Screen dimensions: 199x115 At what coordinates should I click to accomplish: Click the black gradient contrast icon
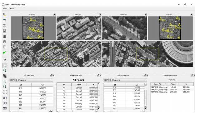pyautogui.click(x=5, y=76)
